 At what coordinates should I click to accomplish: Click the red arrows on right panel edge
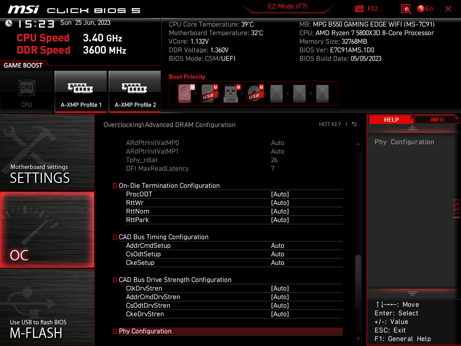pos(456,218)
